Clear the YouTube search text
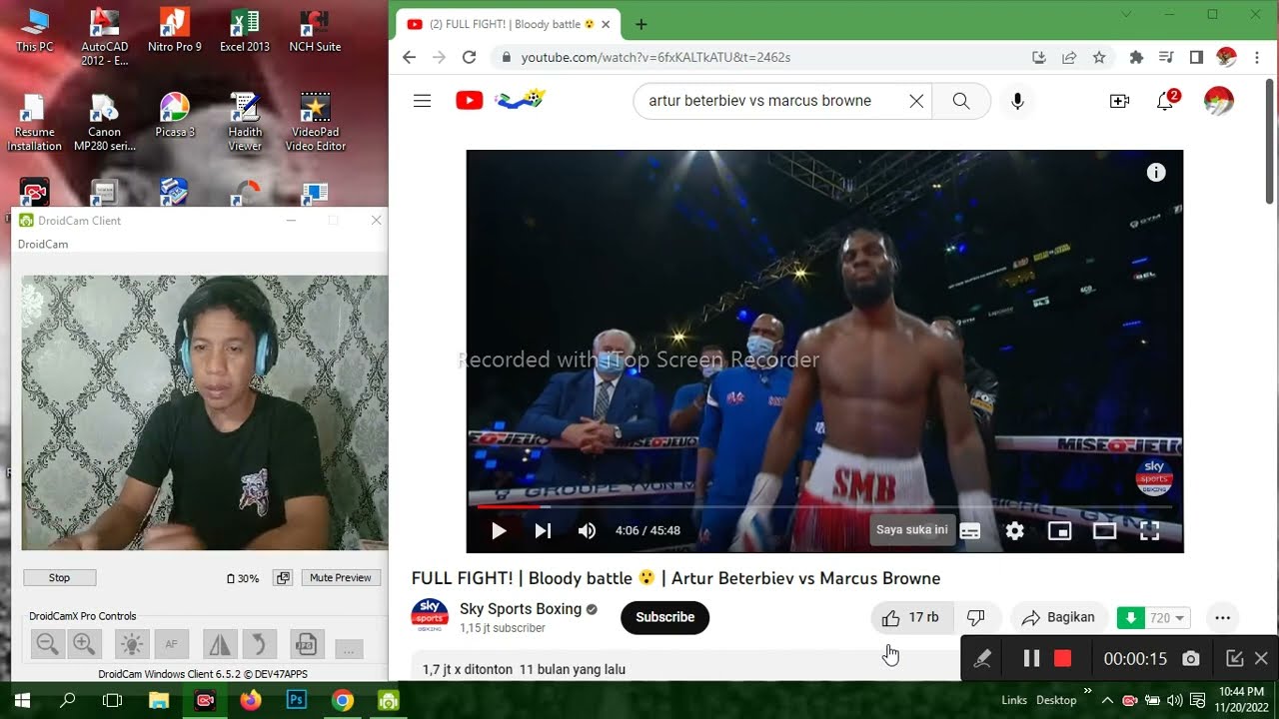The width and height of the screenshot is (1279, 719). coord(915,101)
